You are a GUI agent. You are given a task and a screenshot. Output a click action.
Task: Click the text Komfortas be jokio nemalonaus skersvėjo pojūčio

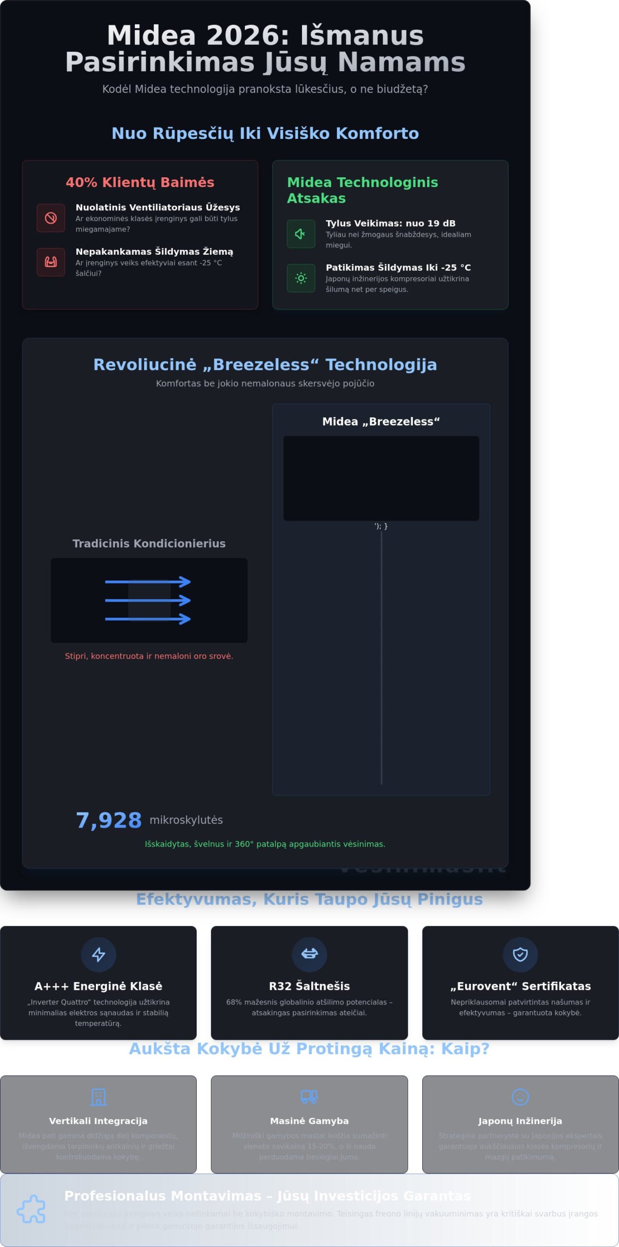(x=265, y=383)
